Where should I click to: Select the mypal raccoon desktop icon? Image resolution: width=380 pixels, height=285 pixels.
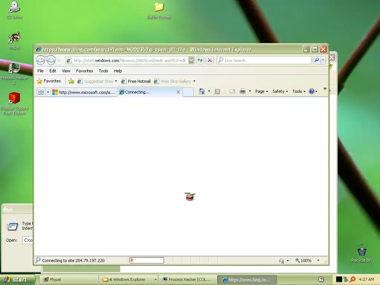click(14, 41)
